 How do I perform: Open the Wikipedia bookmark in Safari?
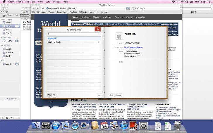click(83, 12)
